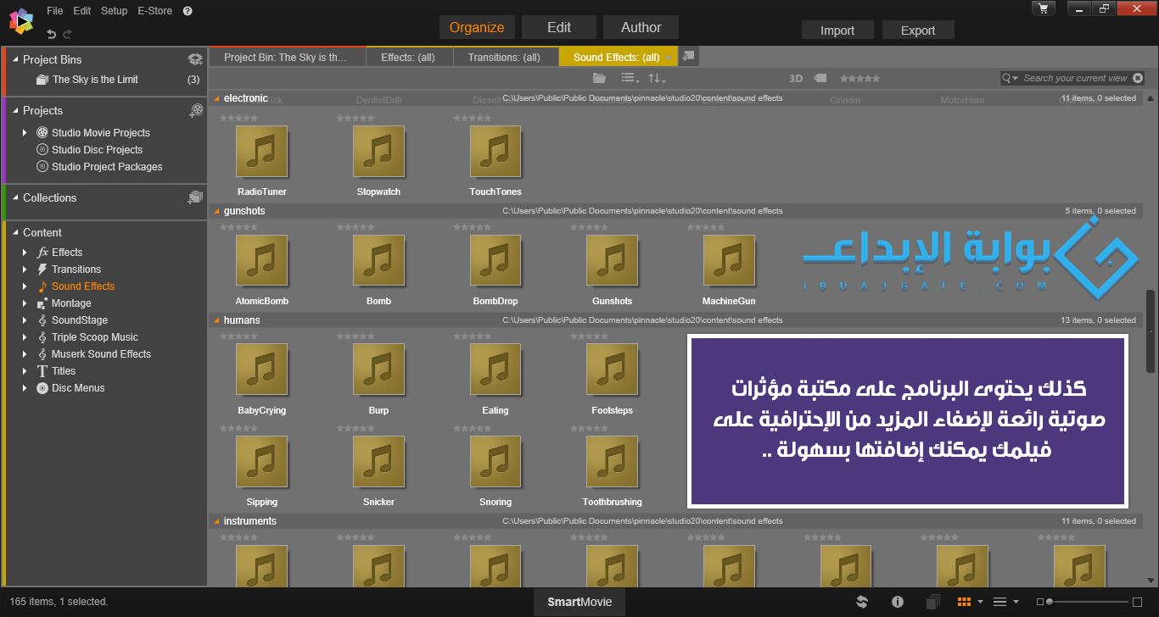Open the help question mark icon

pyautogui.click(x=188, y=11)
